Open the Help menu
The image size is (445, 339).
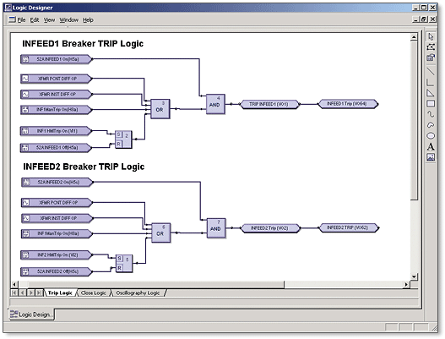point(88,20)
